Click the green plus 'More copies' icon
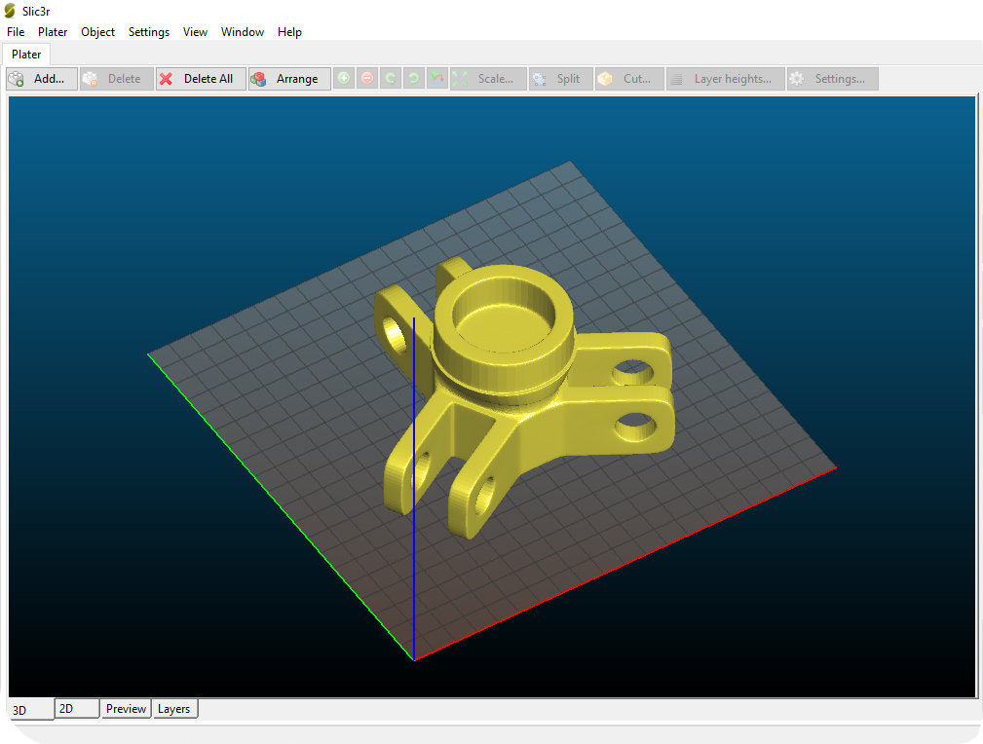 pyautogui.click(x=344, y=79)
